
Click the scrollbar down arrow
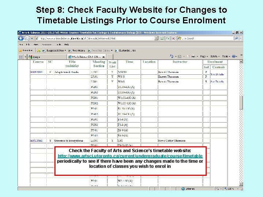(241, 184)
